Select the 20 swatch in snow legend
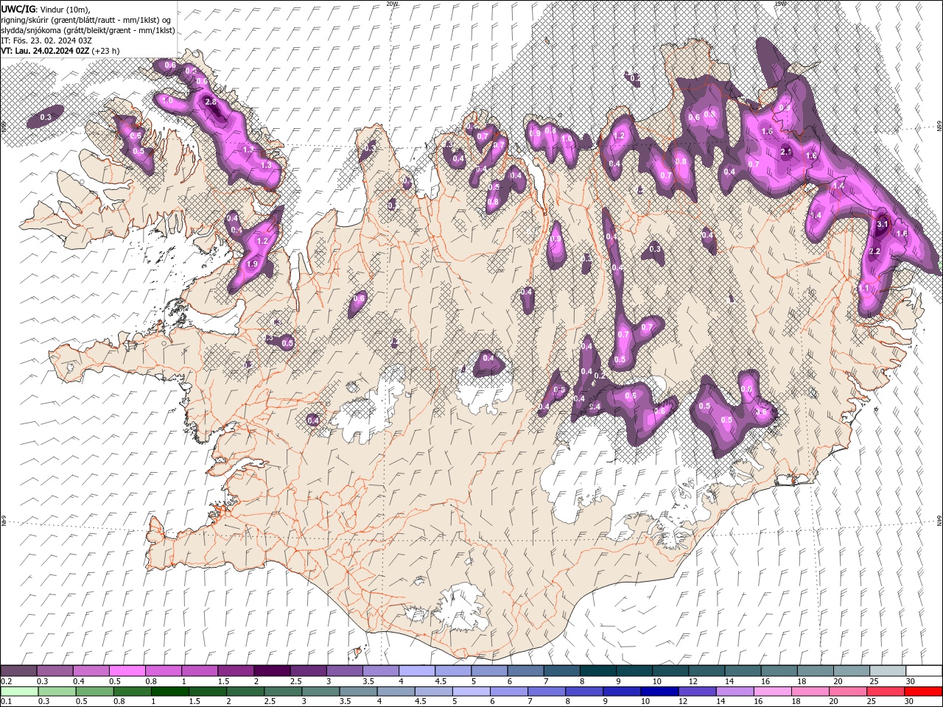 pos(852,670)
